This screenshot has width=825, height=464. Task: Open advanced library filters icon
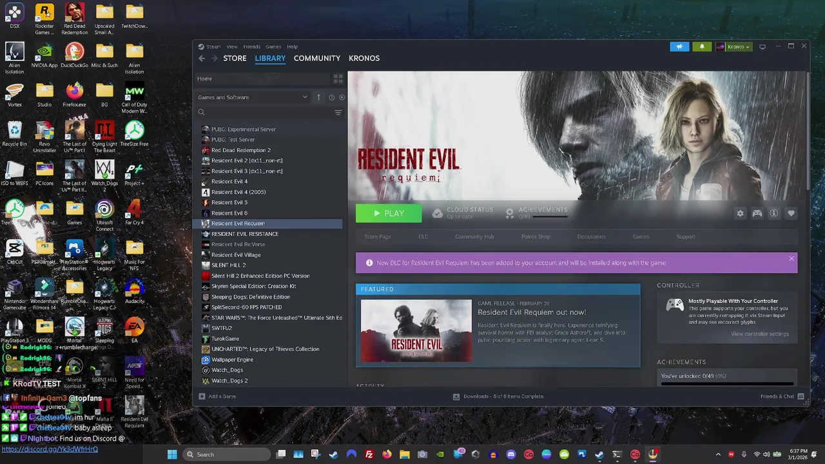coord(338,113)
